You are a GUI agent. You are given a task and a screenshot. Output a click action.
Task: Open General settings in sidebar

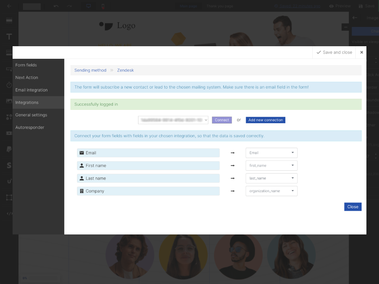pyautogui.click(x=31, y=115)
